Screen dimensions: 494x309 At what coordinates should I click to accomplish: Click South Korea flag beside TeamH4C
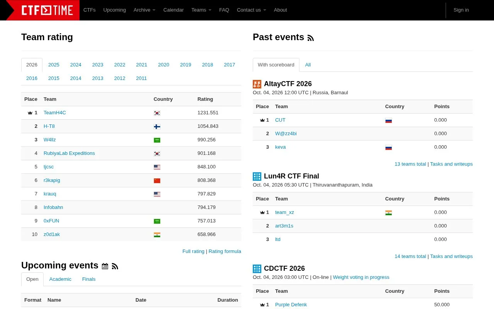[157, 113]
